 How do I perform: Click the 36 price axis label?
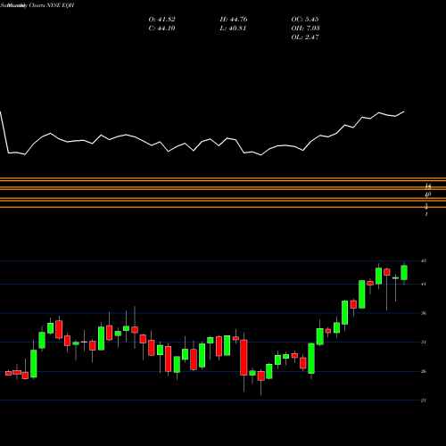424,313
